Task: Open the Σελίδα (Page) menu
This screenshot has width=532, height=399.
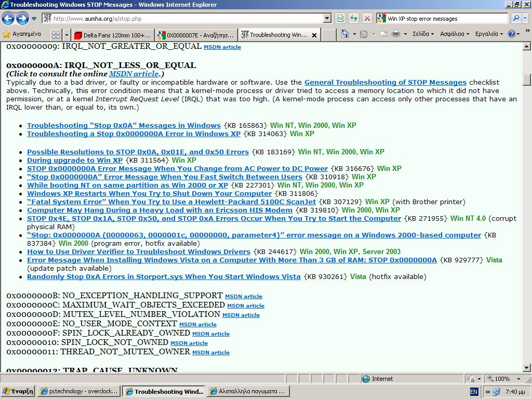Action: (x=423, y=34)
